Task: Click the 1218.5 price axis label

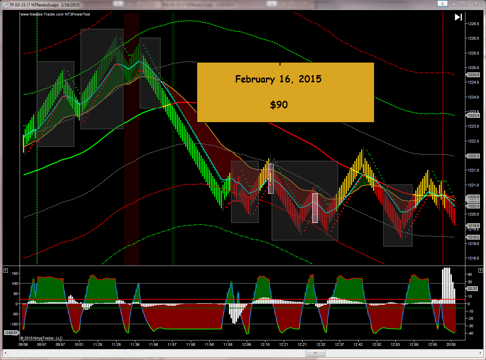Action: coord(473,258)
